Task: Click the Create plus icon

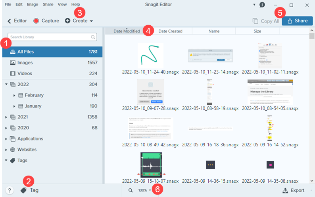Action: (x=67, y=21)
